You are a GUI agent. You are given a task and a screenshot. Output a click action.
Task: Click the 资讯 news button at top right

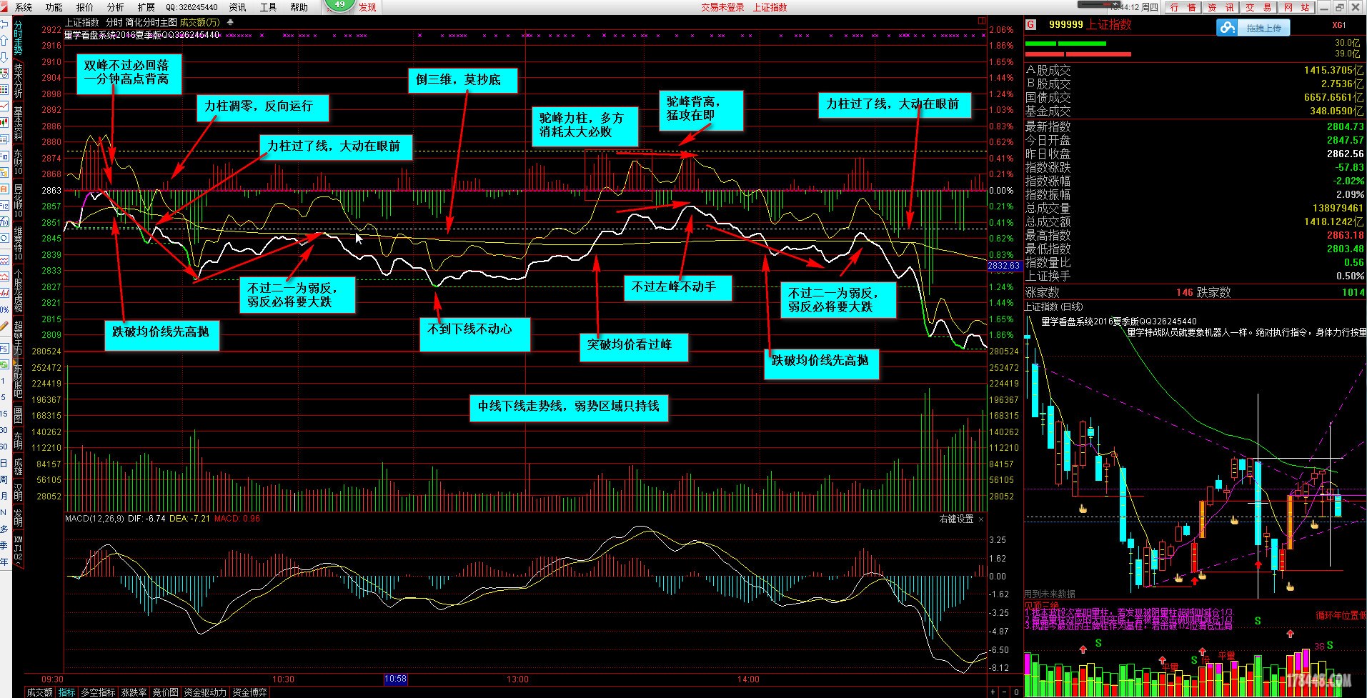(x=1220, y=7)
